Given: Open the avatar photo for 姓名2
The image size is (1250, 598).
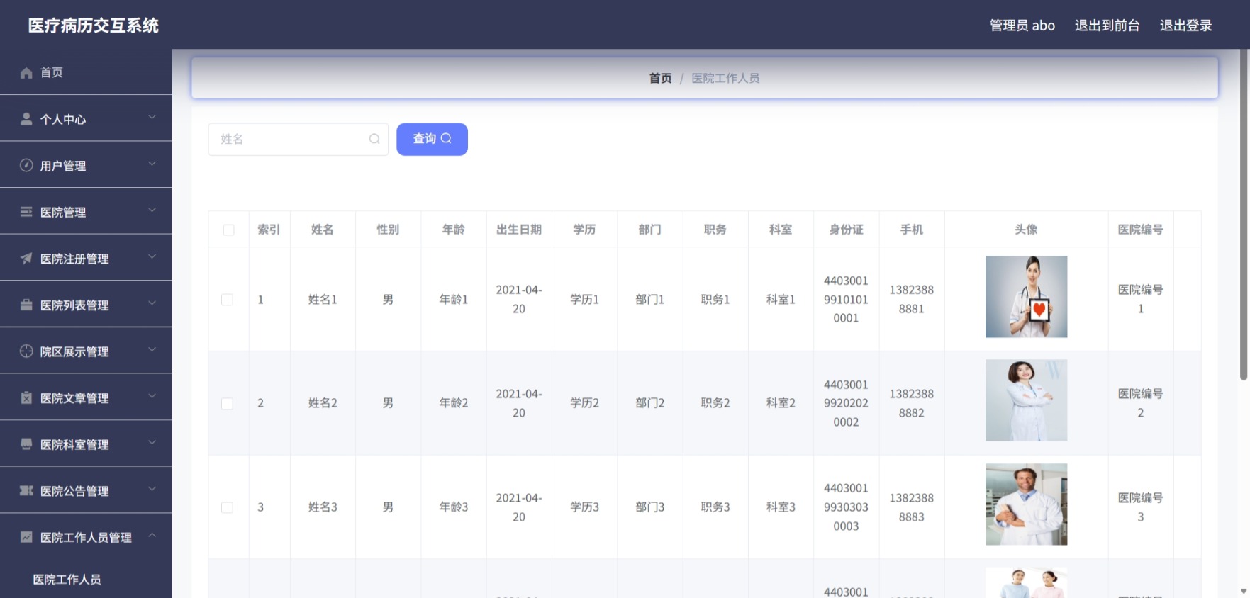Looking at the screenshot, I should point(1026,400).
